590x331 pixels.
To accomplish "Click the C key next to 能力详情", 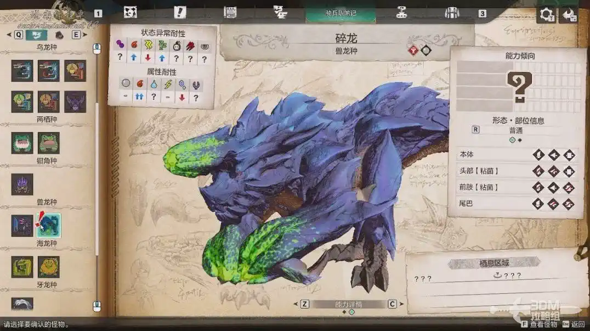I will (x=392, y=304).
